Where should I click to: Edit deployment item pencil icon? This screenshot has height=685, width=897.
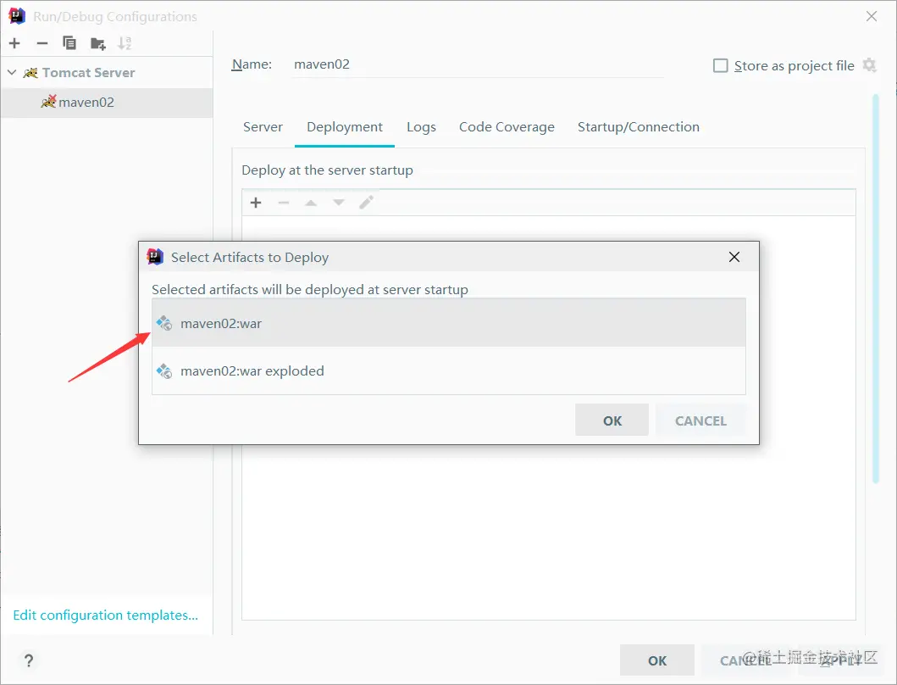(366, 202)
